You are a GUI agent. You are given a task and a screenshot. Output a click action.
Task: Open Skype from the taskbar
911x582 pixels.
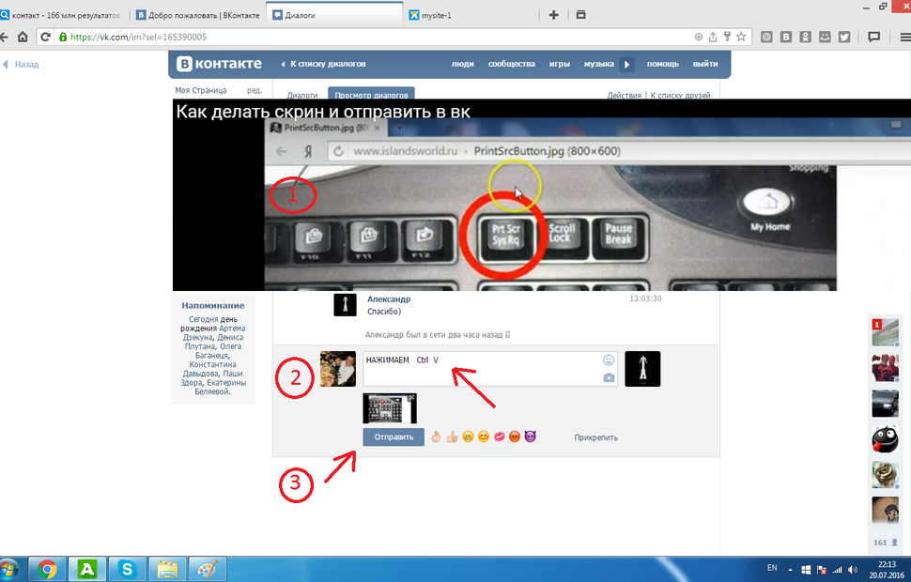(127, 569)
